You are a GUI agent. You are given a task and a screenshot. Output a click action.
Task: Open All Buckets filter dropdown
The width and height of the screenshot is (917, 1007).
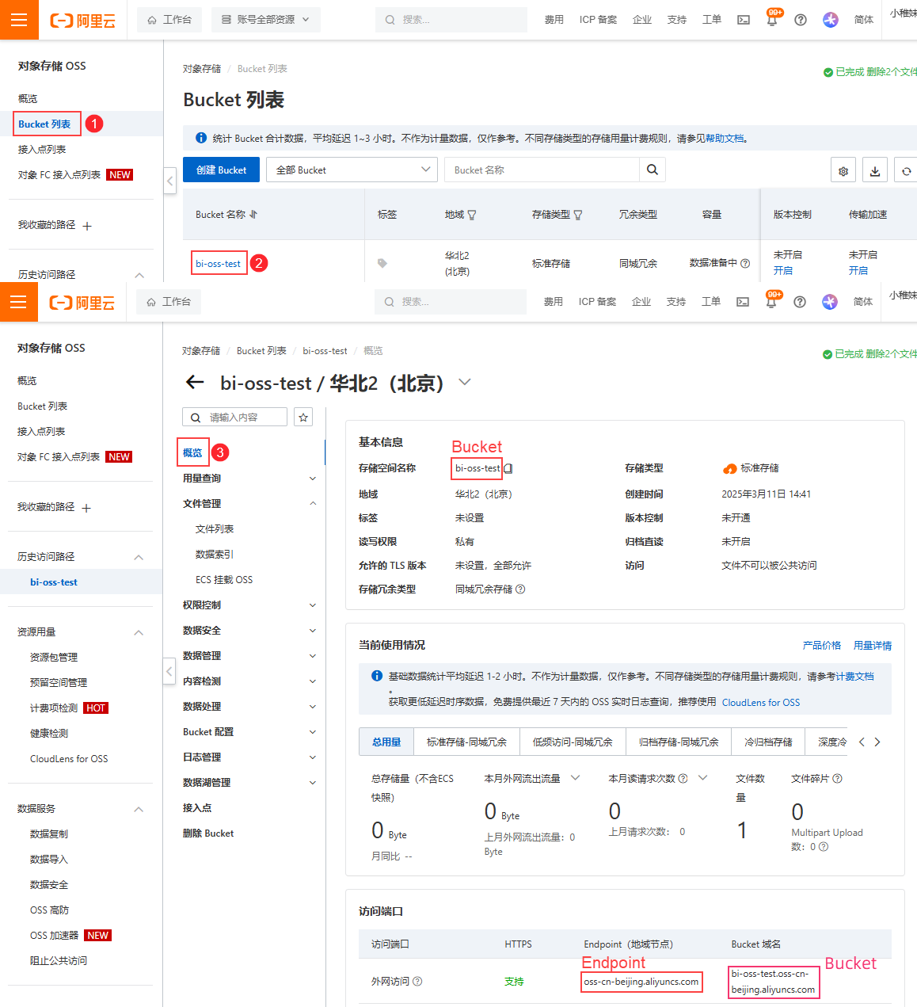352,170
